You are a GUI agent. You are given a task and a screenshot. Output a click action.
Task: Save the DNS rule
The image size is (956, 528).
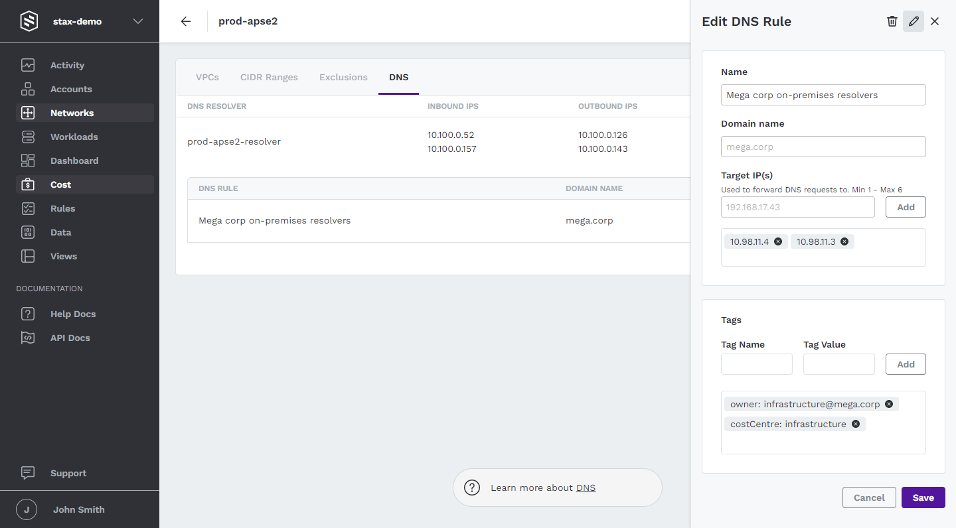(x=923, y=497)
